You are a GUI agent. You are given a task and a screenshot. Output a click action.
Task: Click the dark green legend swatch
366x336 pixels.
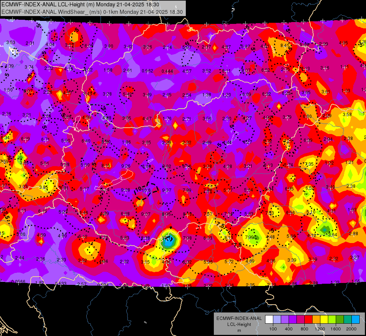coord(340,320)
